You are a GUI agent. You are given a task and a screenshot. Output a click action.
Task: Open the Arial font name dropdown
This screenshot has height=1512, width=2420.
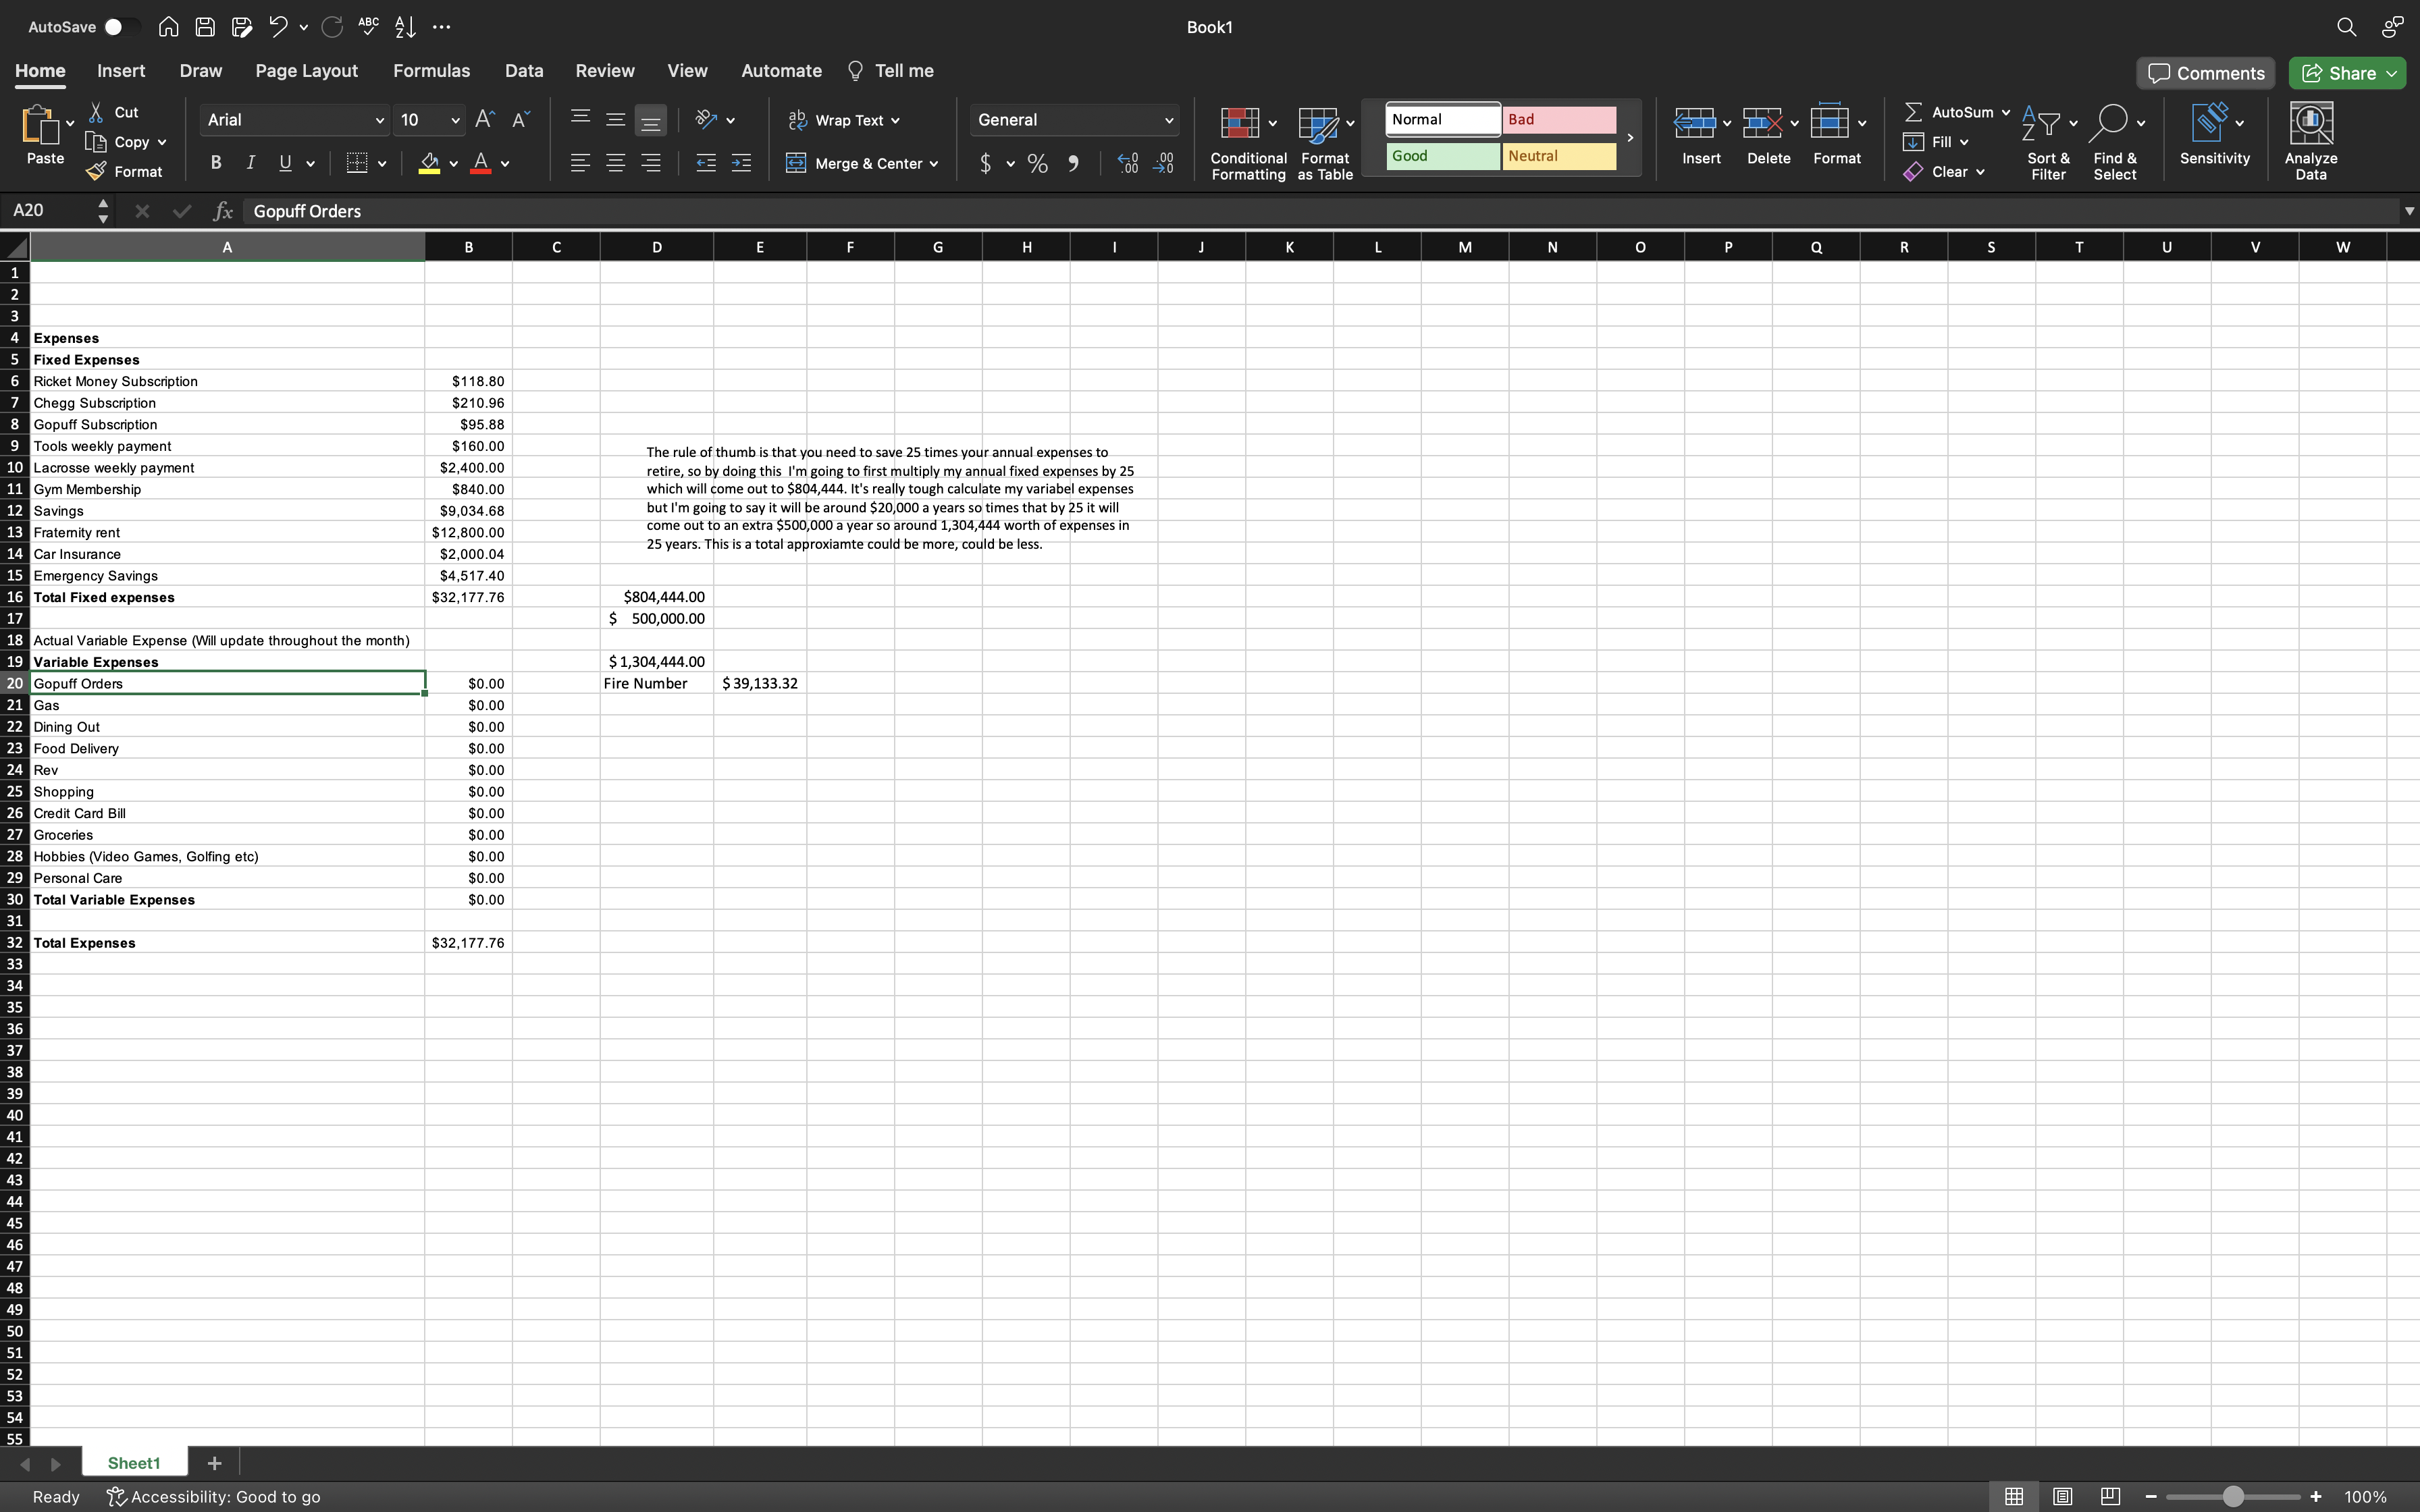point(379,120)
